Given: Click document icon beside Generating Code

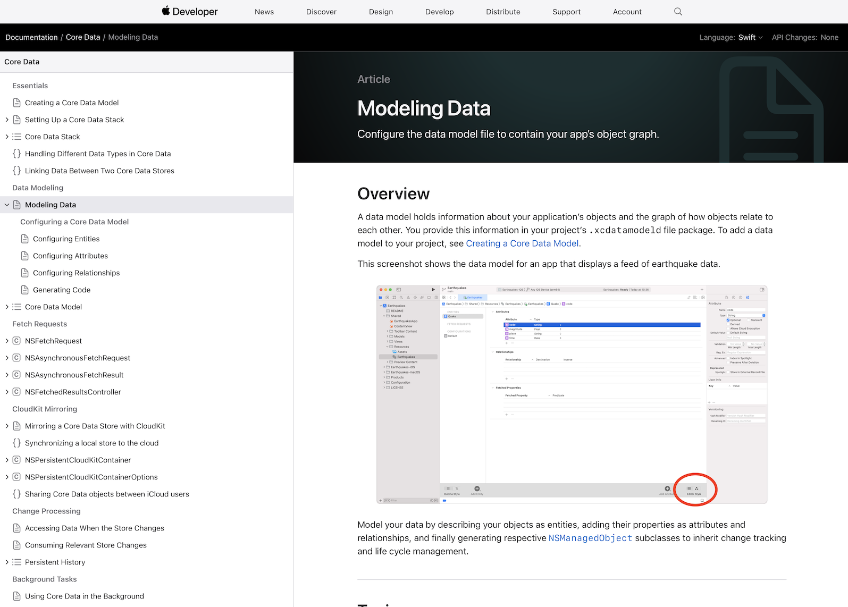Looking at the screenshot, I should (x=25, y=290).
